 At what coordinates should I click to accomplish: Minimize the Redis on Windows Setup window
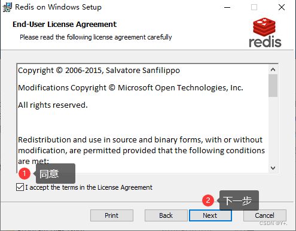pos(227,7)
